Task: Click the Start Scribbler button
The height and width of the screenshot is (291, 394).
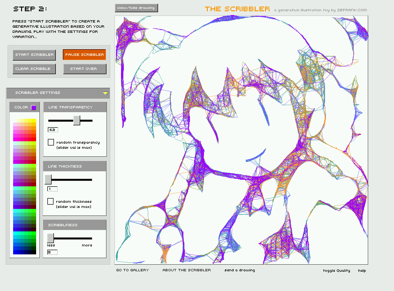Action: click(x=34, y=55)
